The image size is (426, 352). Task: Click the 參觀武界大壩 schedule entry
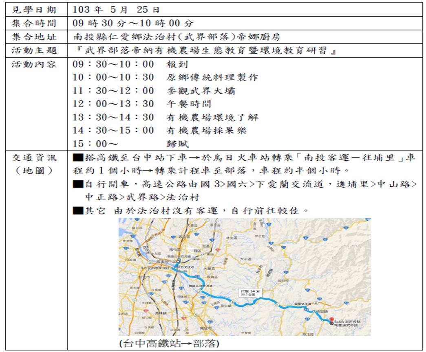pos(201,91)
